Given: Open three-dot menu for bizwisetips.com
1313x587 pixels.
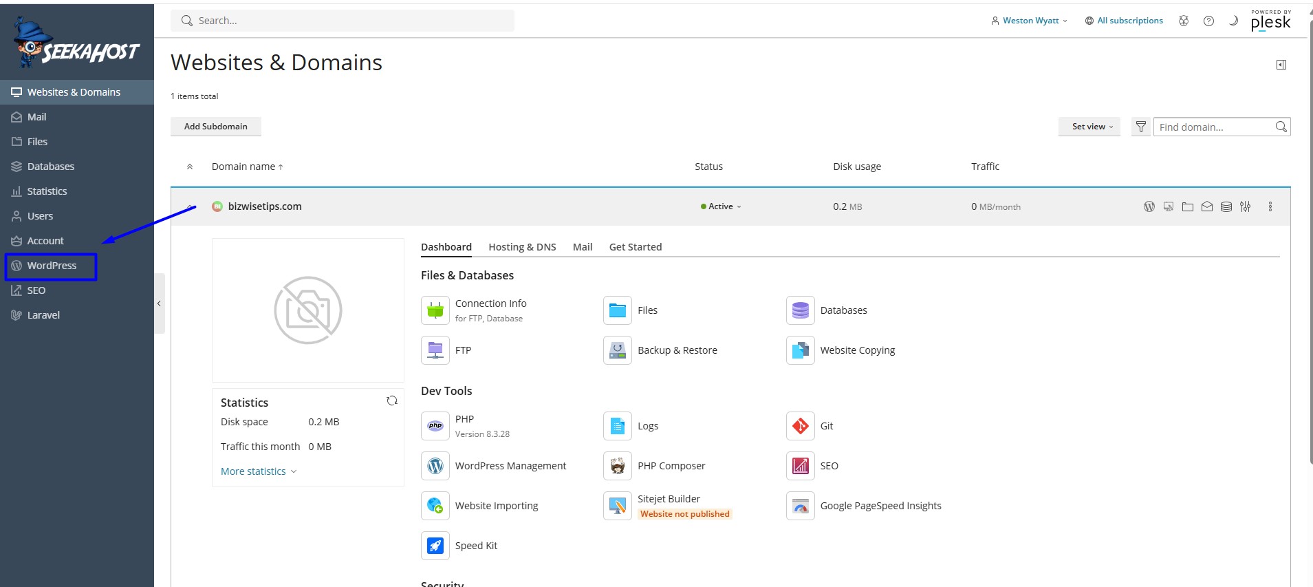Looking at the screenshot, I should 1270,206.
